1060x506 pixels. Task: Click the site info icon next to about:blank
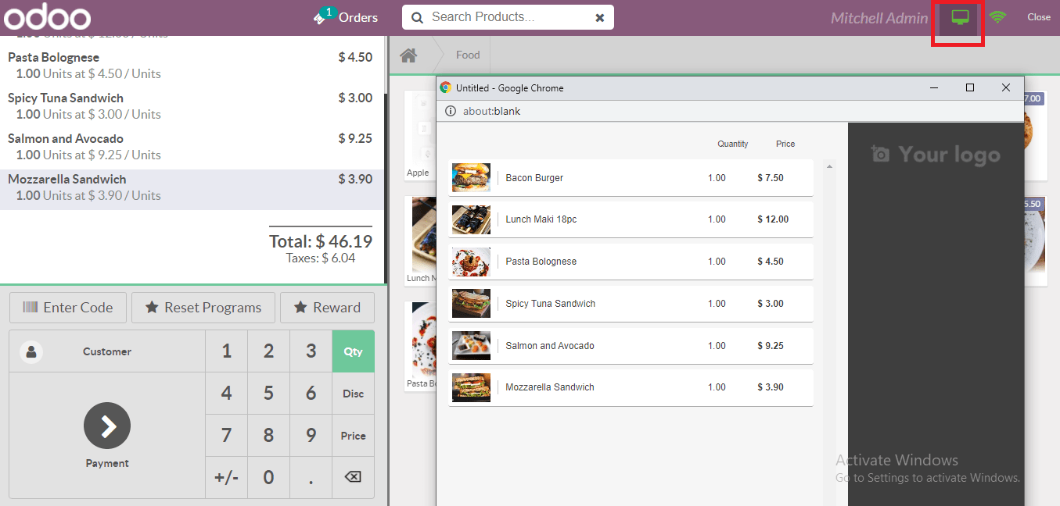(x=450, y=111)
